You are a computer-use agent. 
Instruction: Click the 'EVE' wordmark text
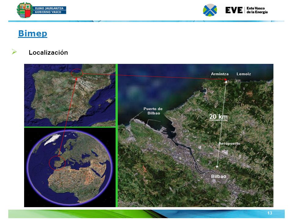(x=234, y=10)
